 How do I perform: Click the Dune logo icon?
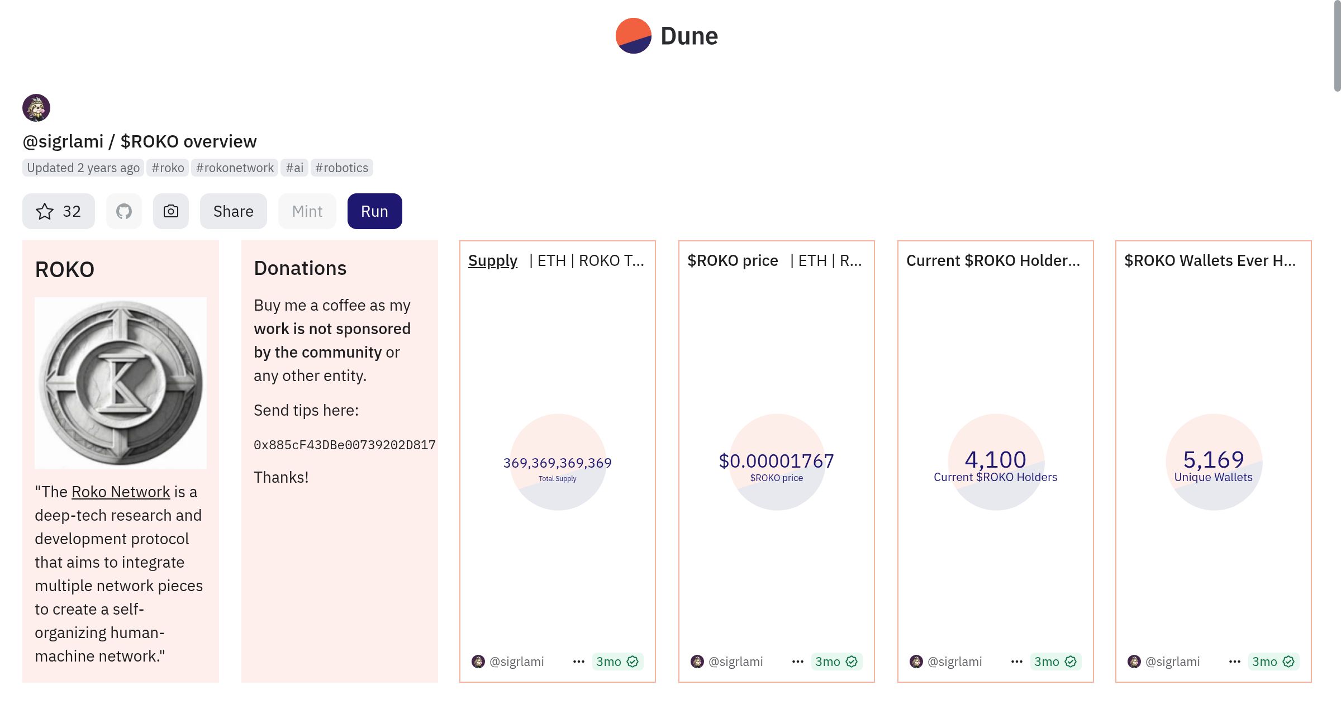click(x=633, y=36)
